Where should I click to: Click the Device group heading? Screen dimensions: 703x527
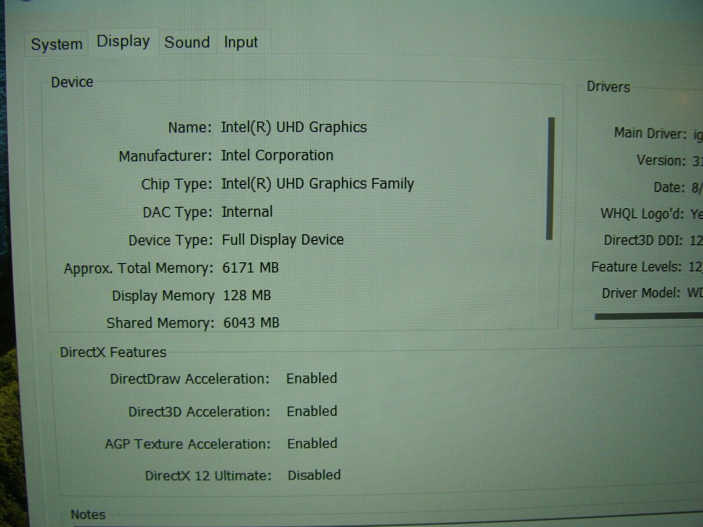pyautogui.click(x=72, y=82)
